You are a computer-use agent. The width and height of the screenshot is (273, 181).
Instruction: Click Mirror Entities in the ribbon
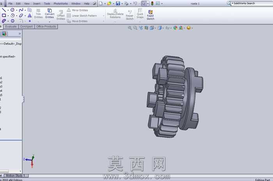78,10
